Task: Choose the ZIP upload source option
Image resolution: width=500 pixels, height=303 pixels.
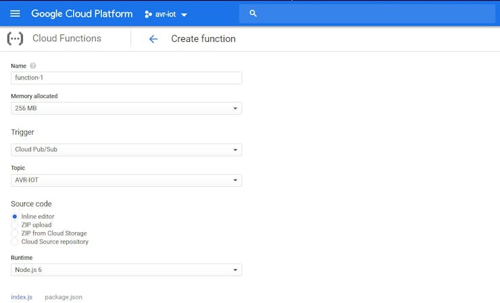Action: pyautogui.click(x=15, y=225)
